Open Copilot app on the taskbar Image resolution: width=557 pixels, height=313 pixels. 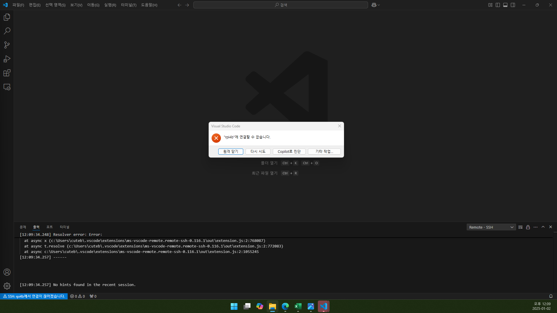pos(259,306)
